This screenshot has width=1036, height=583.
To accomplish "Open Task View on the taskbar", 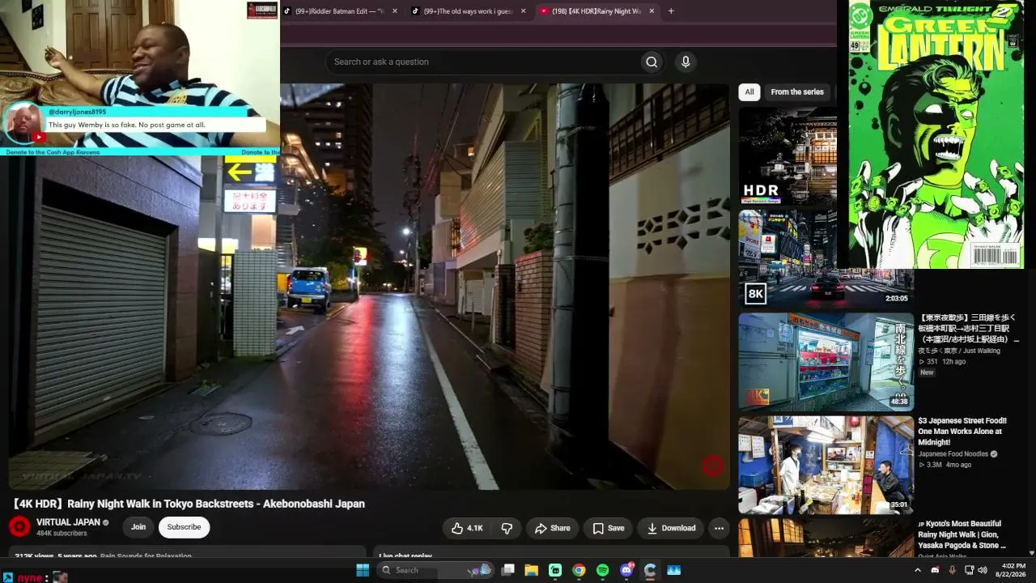I will pos(507,570).
